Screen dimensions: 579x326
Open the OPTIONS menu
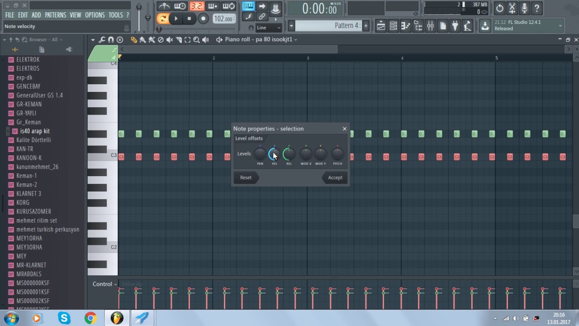(x=95, y=15)
